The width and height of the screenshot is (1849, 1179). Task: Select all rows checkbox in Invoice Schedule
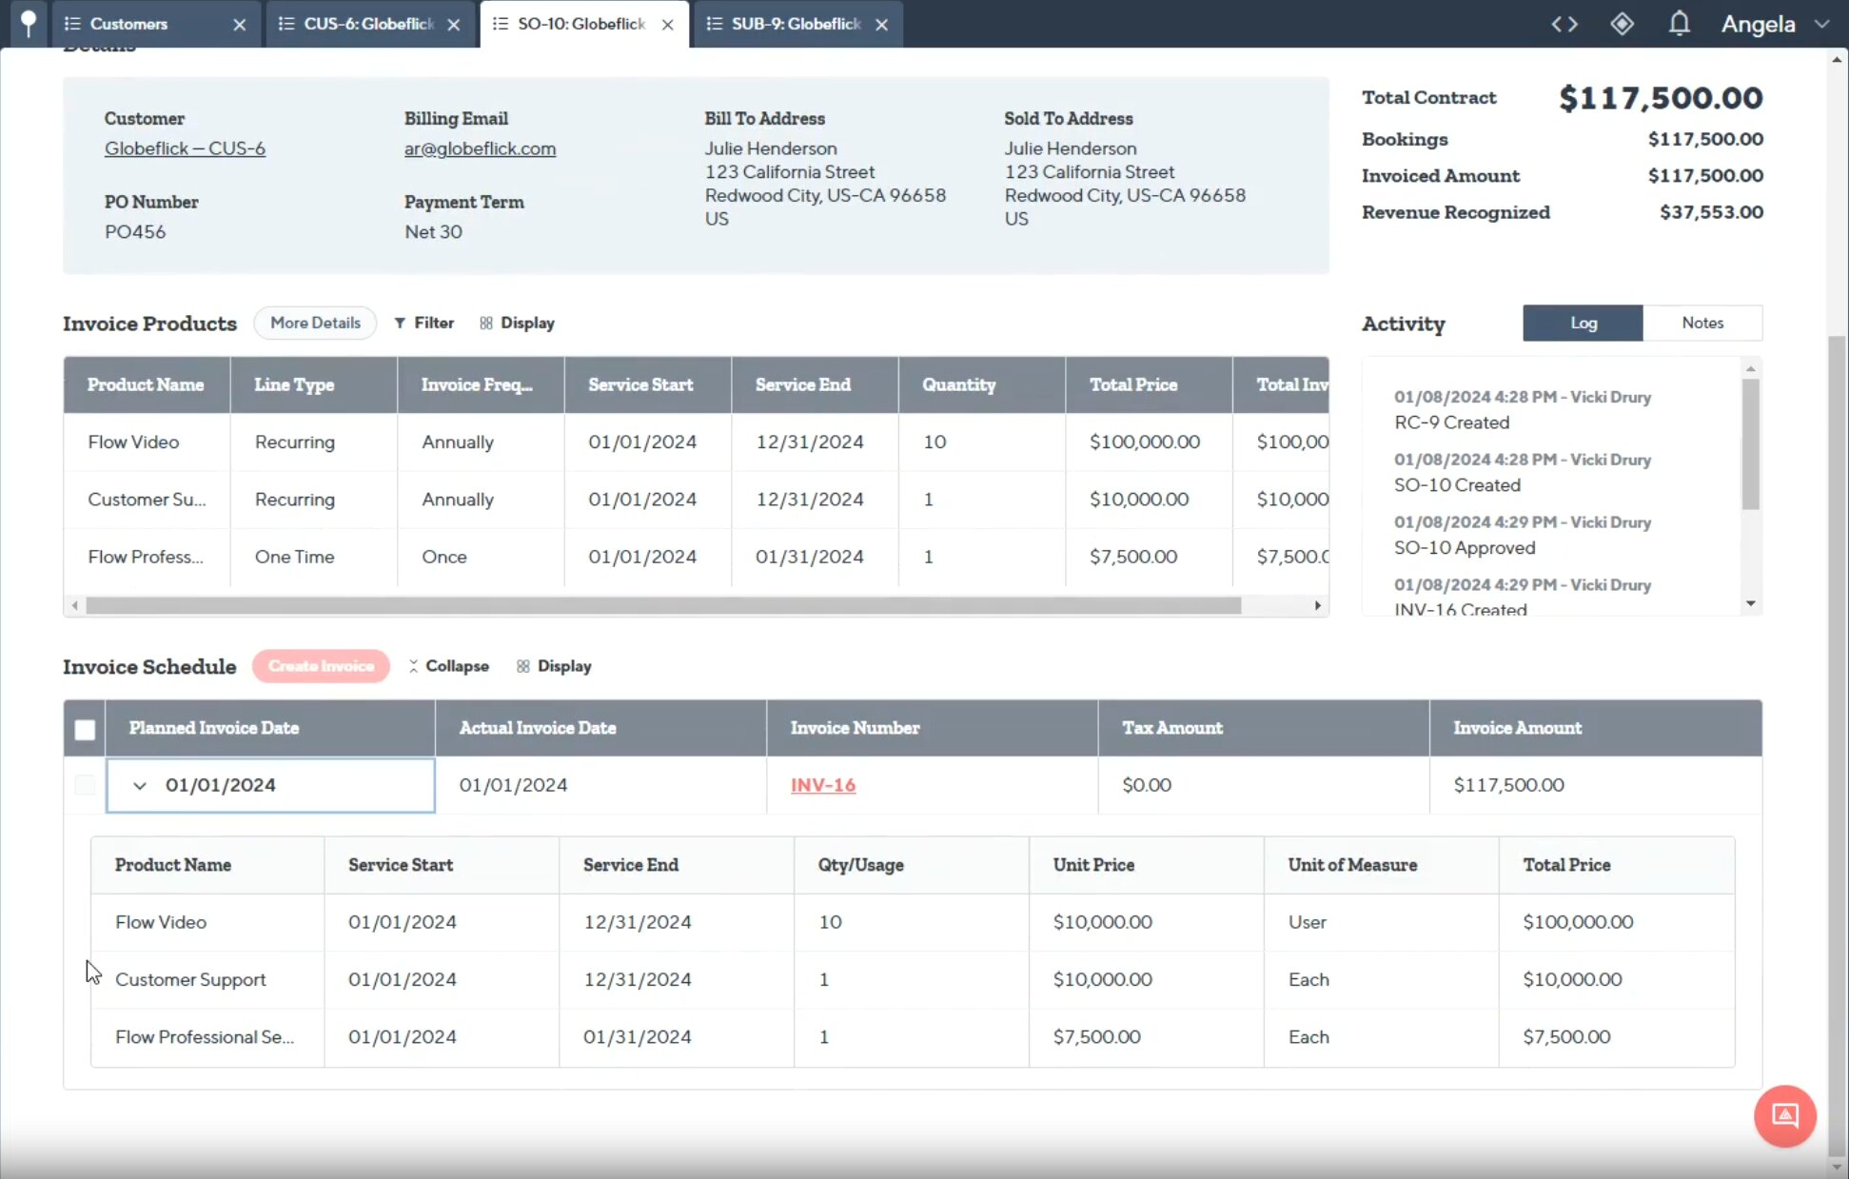tap(85, 729)
